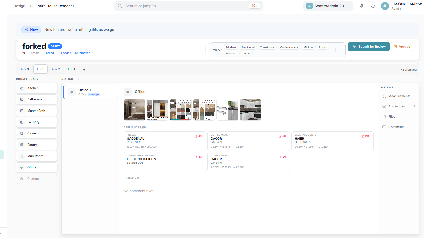
Task: Toggle the Rustic vision tag
Action: [323, 47]
